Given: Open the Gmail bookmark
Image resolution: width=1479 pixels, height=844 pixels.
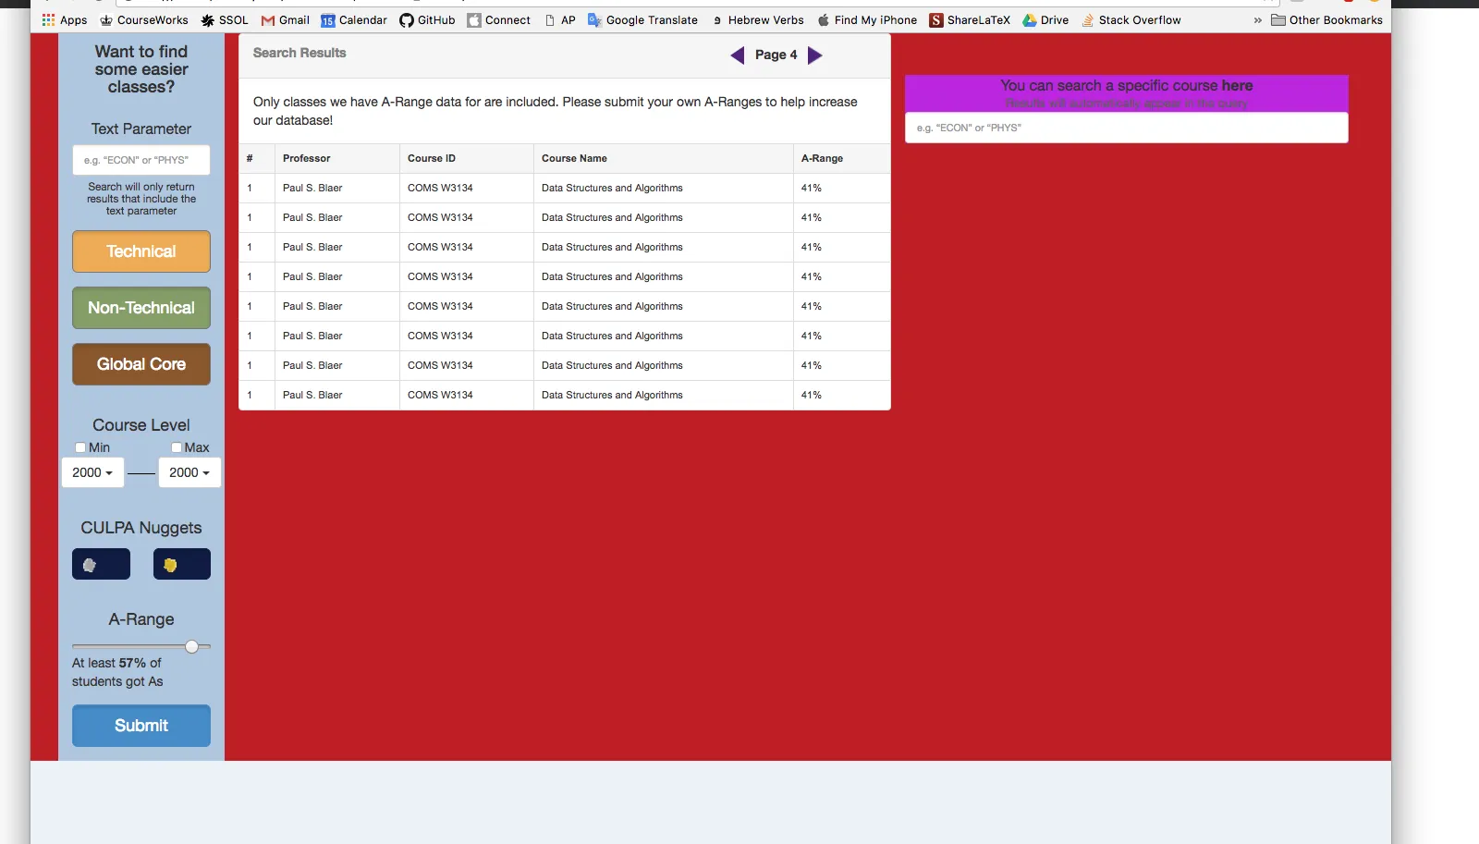Looking at the screenshot, I should click(x=286, y=19).
